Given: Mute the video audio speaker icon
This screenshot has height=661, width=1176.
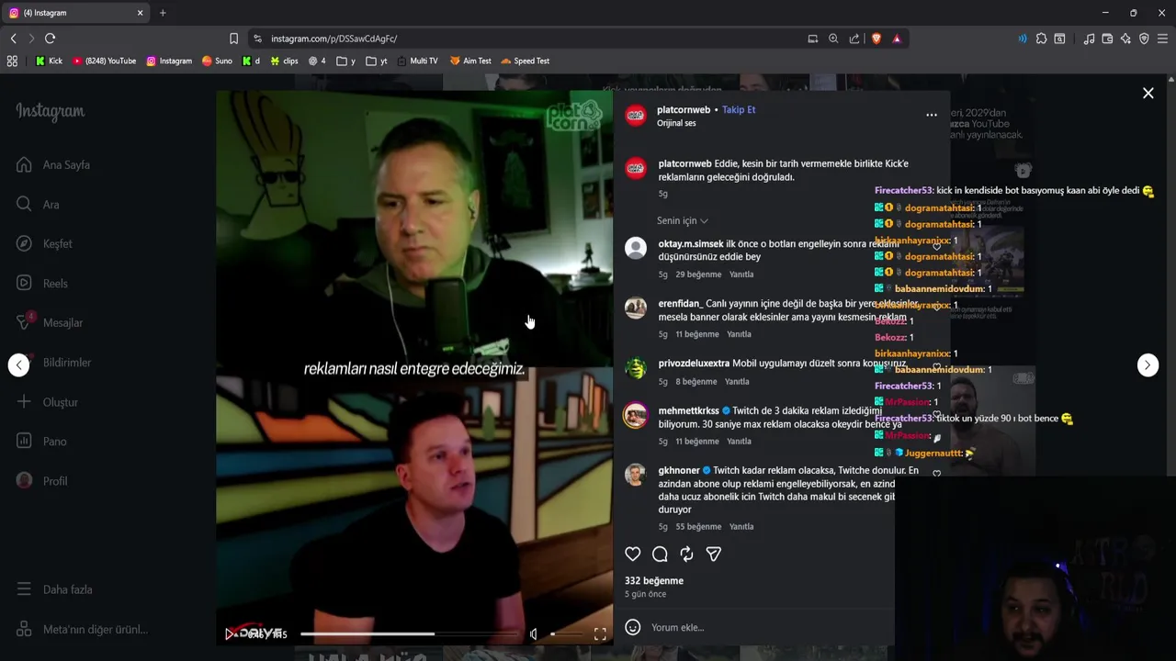Looking at the screenshot, I should [x=534, y=633].
